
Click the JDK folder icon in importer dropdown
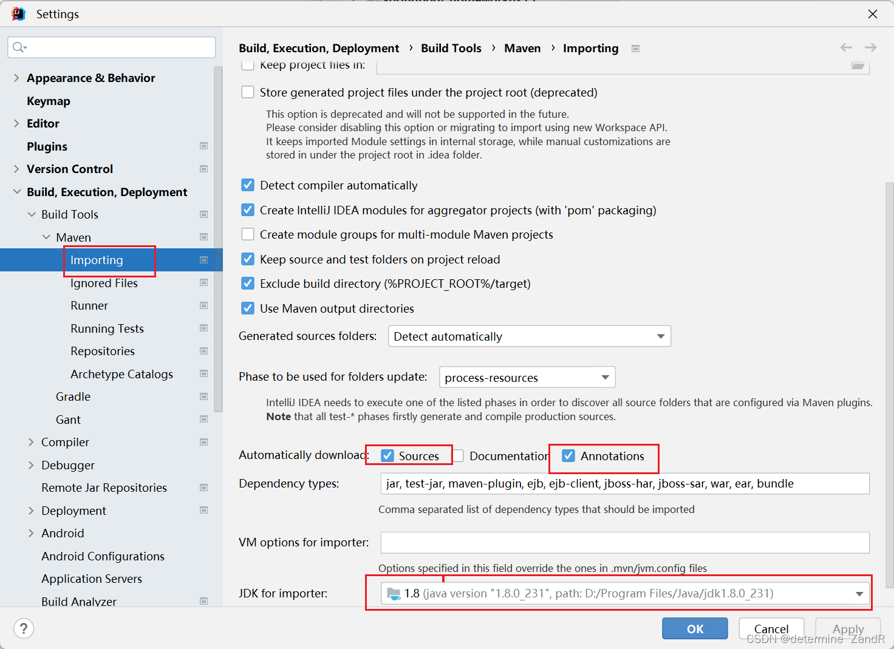pyautogui.click(x=394, y=594)
